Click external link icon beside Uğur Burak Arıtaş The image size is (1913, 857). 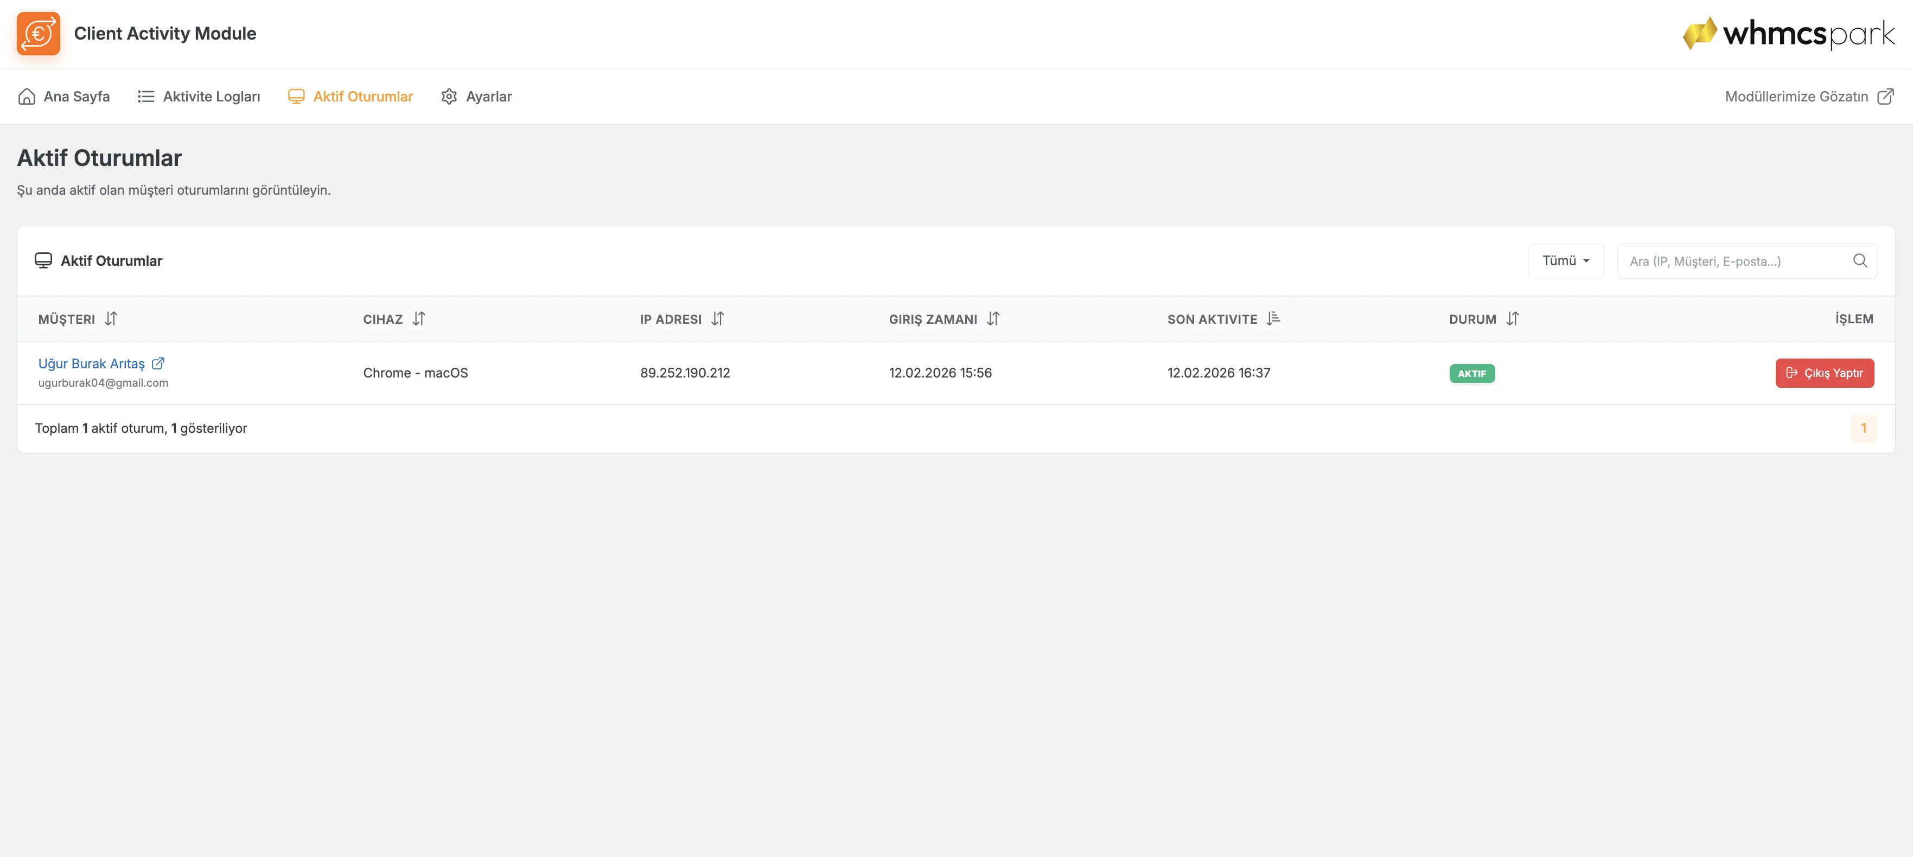tap(157, 363)
